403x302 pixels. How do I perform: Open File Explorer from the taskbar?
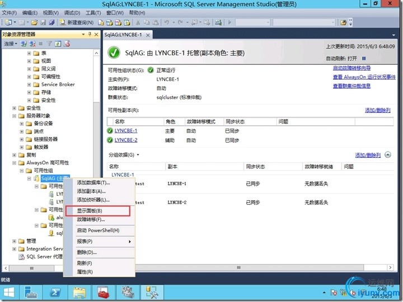click(x=79, y=292)
